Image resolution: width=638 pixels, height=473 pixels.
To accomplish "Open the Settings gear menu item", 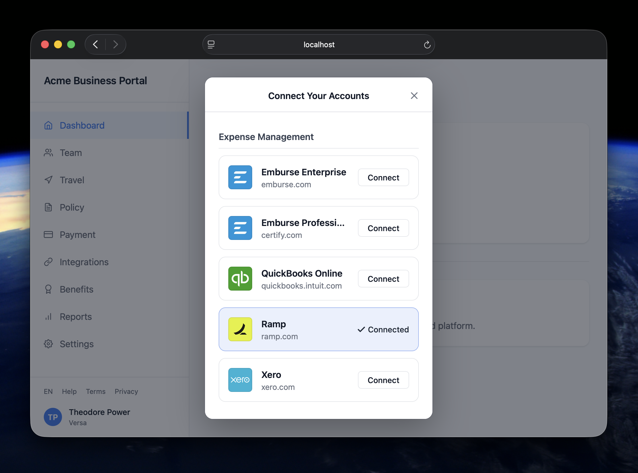I will 76,344.
